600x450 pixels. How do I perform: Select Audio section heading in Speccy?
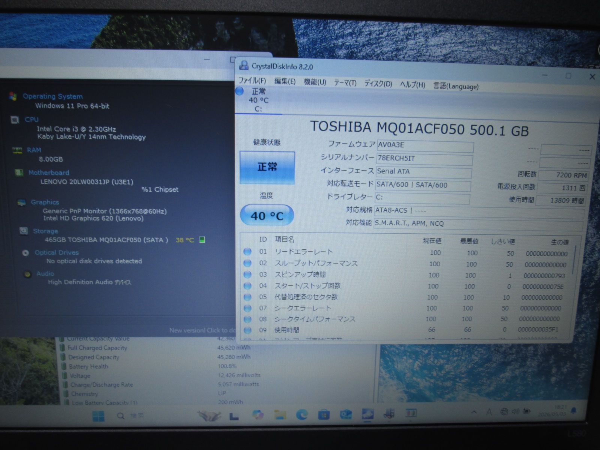pyautogui.click(x=45, y=274)
